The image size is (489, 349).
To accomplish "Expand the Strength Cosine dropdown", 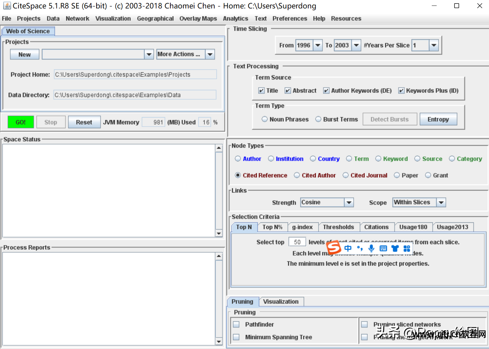I will pyautogui.click(x=349, y=202).
